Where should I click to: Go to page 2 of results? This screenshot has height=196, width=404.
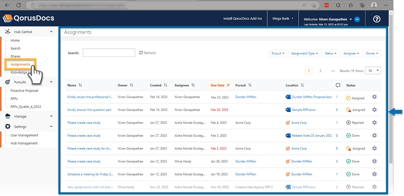click(320, 71)
